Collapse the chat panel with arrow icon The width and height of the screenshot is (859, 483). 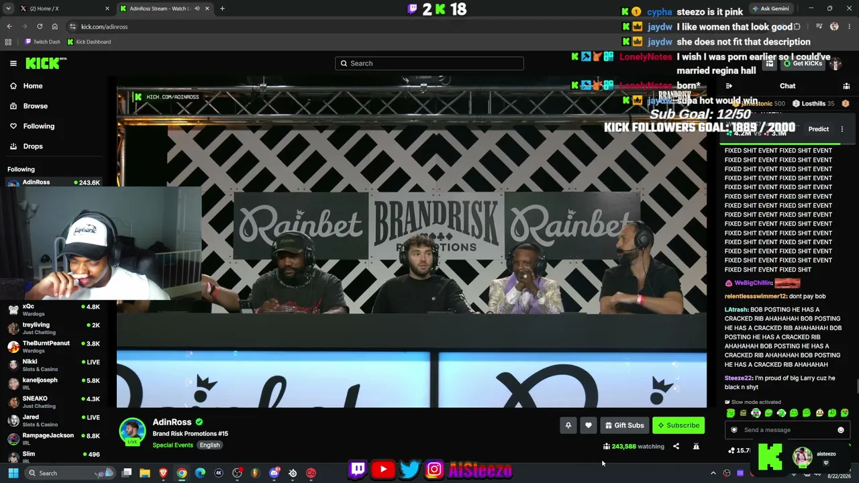(x=729, y=86)
